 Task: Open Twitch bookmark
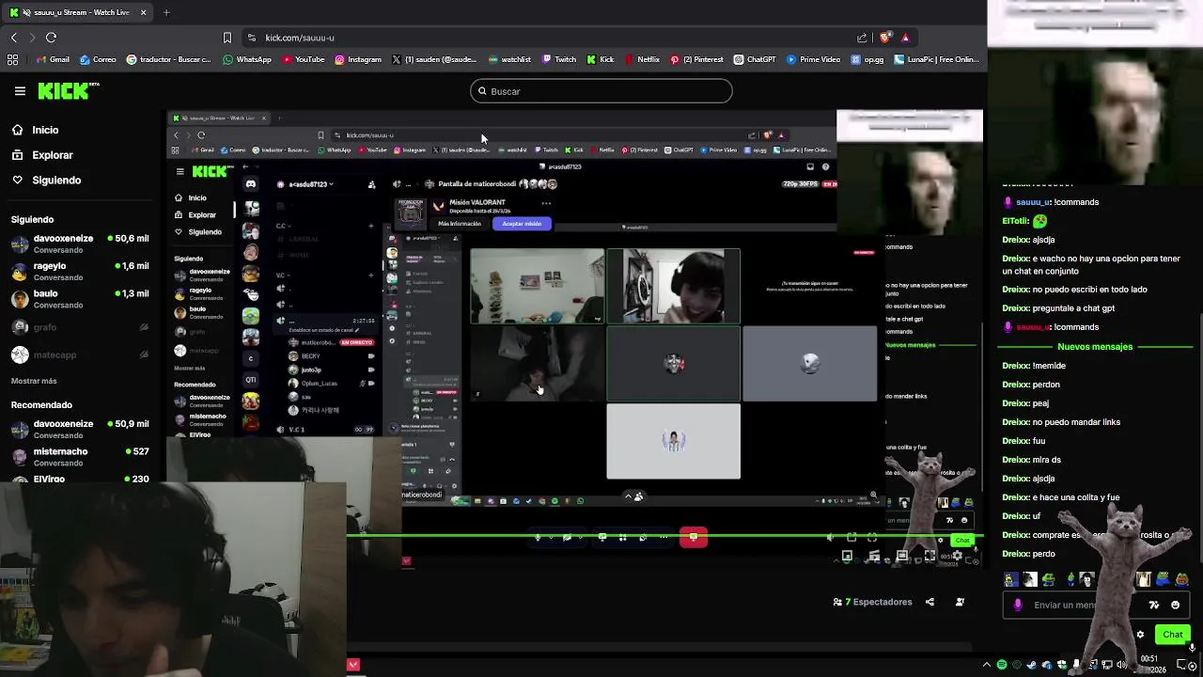click(559, 59)
